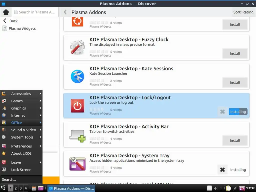Cancel the System Tray installation
Image resolution: width=256 pixels, height=192 pixels.
[x=222, y=170]
